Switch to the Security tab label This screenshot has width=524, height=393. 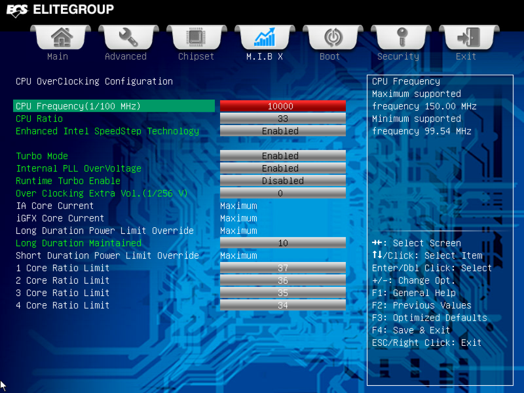point(398,57)
